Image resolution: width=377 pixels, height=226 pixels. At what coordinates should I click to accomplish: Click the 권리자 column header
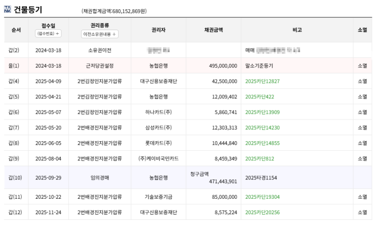158,30
